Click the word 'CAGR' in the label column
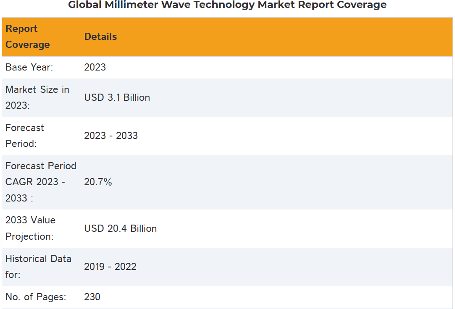This screenshot has width=455, height=309. [x=19, y=182]
